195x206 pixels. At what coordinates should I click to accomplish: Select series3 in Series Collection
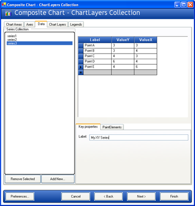40,43
